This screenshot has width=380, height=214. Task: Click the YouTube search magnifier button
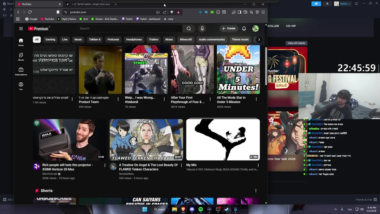[x=189, y=29]
